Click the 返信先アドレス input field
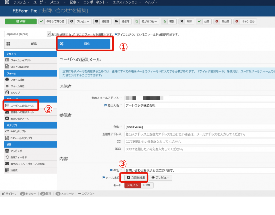Viewport: 275px width, 215px height. tap(200, 134)
